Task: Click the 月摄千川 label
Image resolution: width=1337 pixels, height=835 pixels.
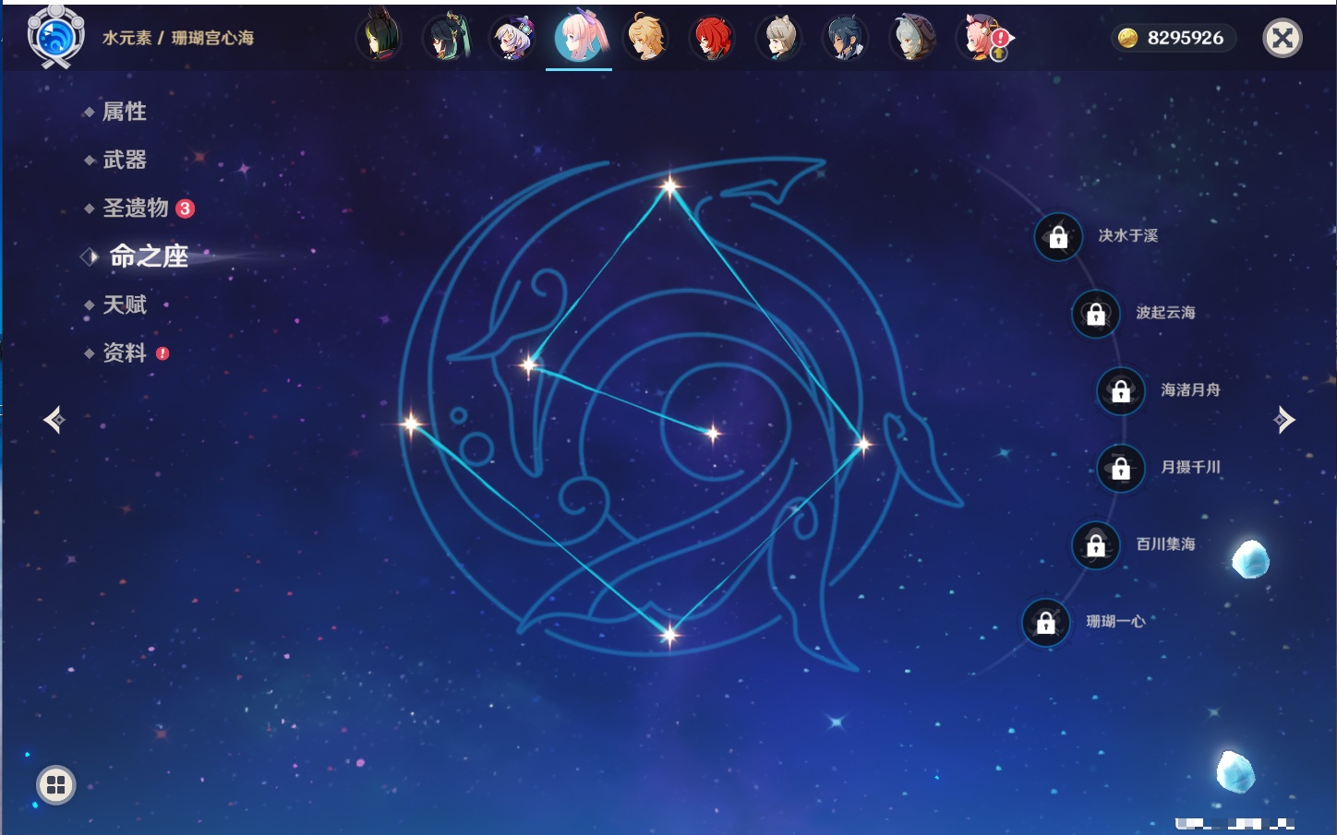Action: 1191,467
